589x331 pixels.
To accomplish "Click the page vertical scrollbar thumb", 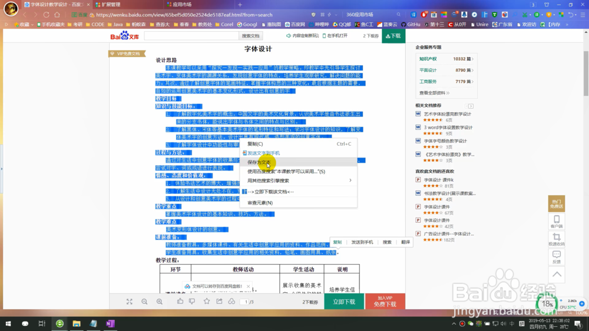I will point(586,73).
